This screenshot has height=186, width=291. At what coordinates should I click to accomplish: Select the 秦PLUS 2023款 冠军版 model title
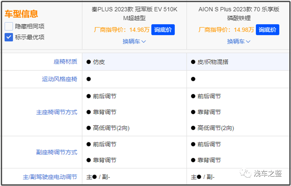(134, 13)
